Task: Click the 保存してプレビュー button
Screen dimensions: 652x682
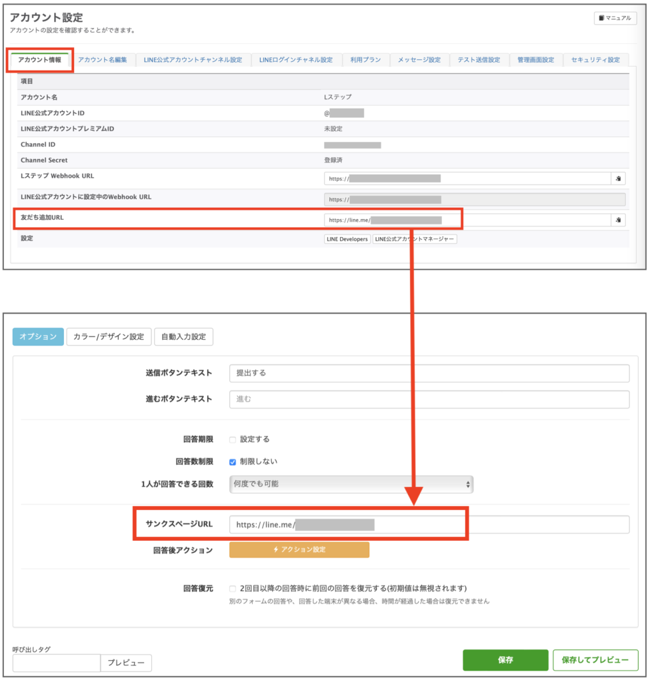Action: click(595, 660)
